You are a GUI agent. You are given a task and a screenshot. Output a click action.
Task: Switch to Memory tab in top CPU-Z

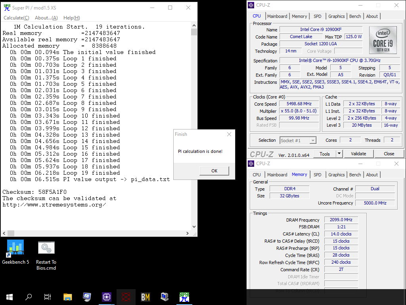(x=299, y=16)
